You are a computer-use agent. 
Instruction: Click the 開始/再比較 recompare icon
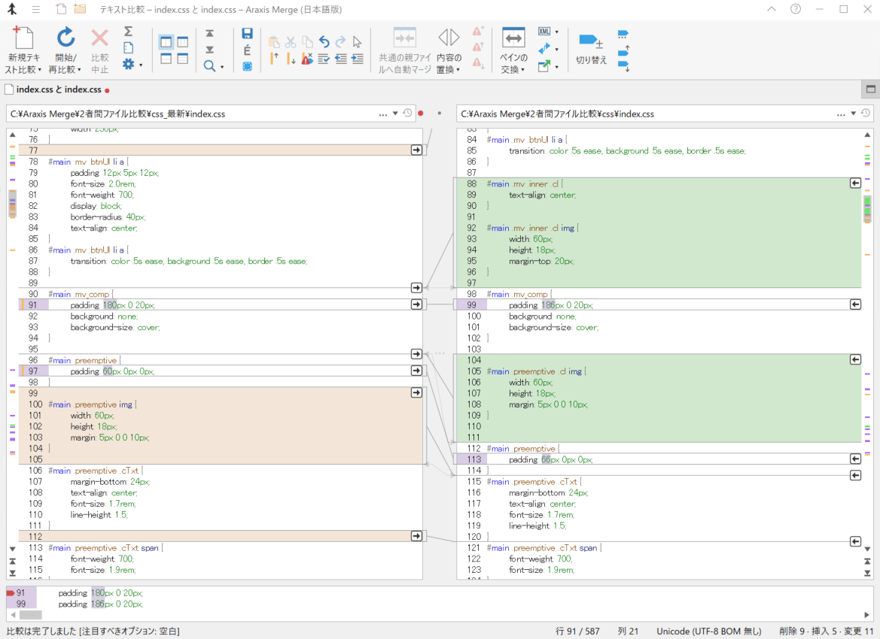pyautogui.click(x=66, y=38)
